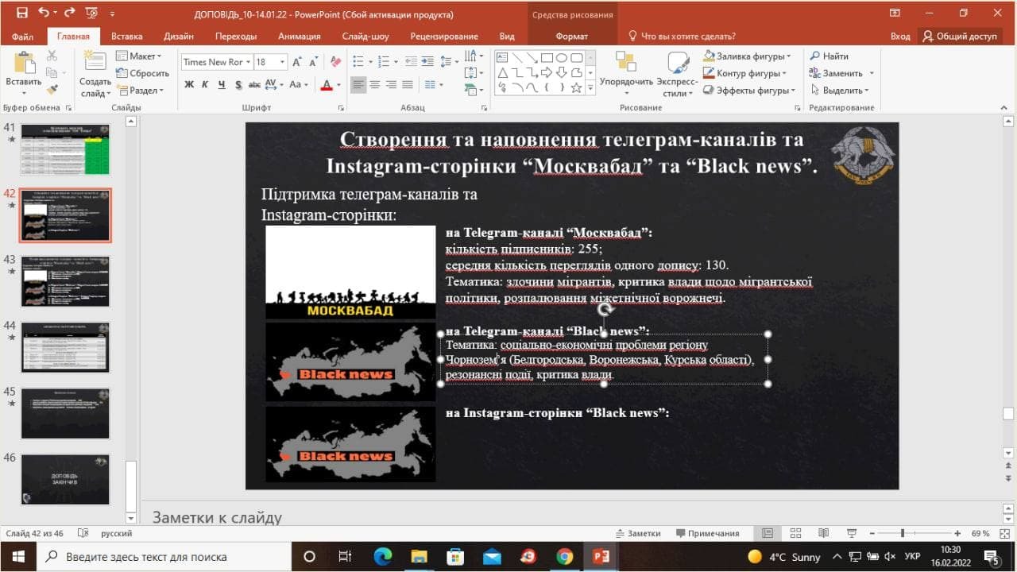Open the Файл menu
The height and width of the screenshot is (572, 1017).
[x=23, y=37]
